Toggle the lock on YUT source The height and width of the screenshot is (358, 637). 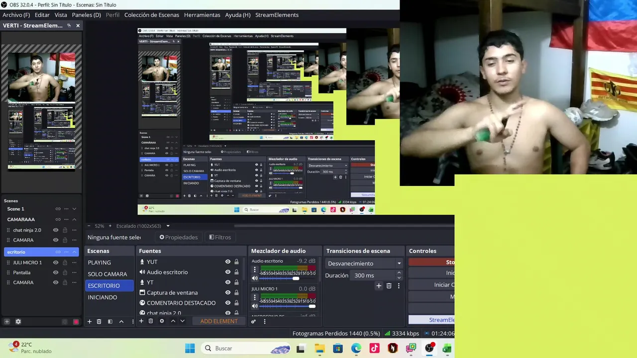[236, 262]
